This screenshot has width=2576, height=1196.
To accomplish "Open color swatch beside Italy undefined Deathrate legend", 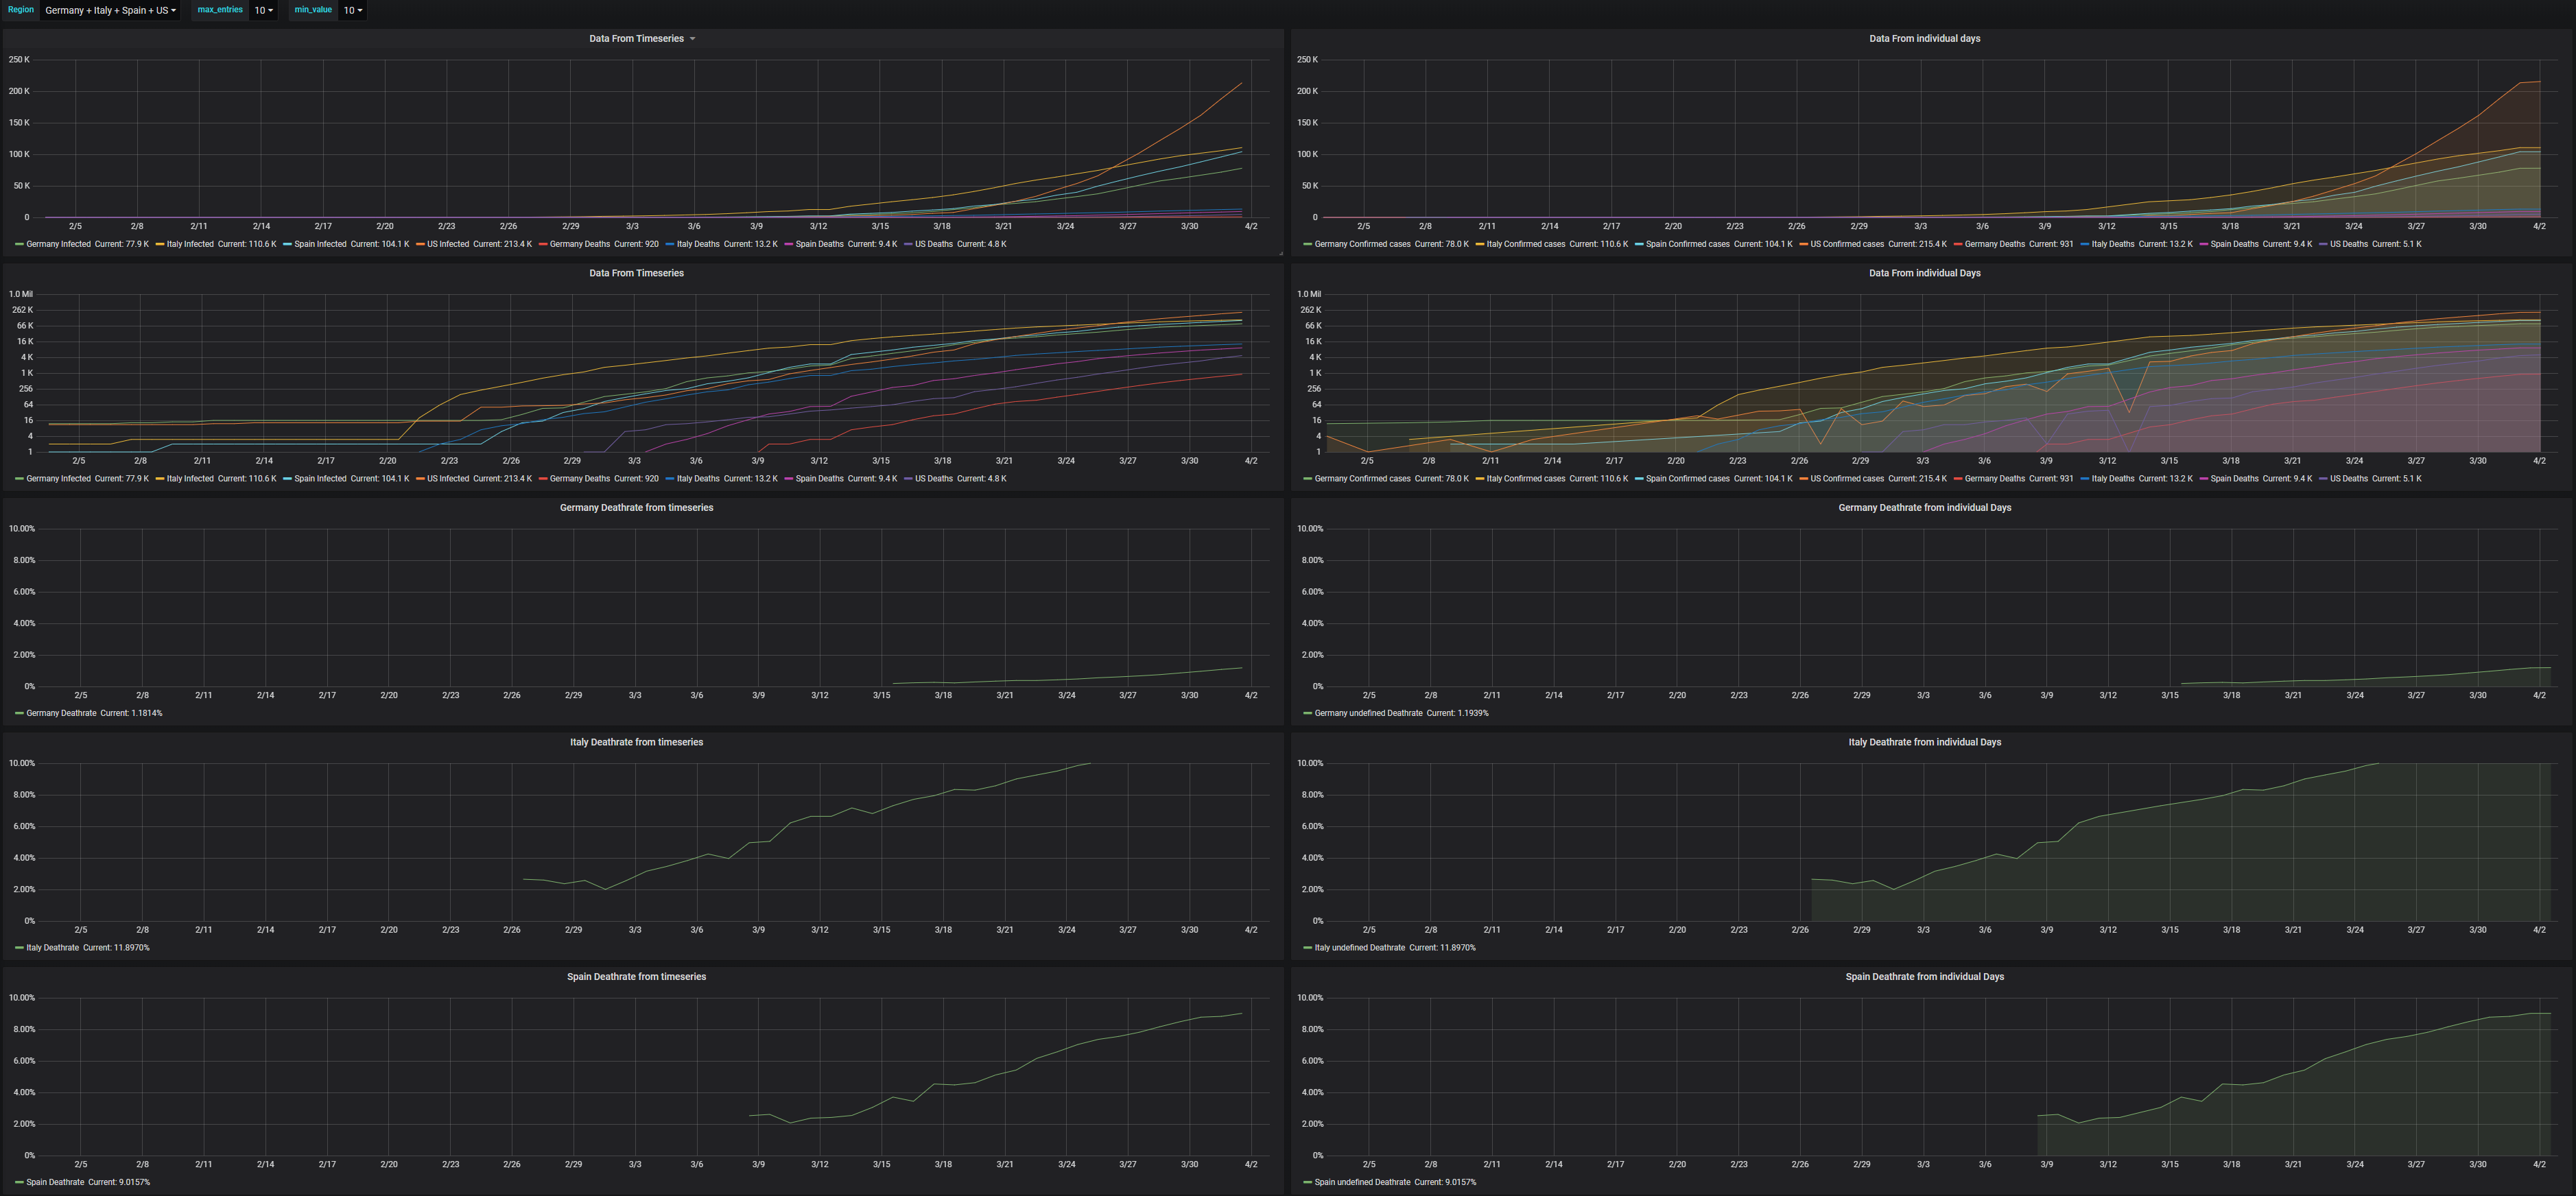I will click(x=1307, y=948).
